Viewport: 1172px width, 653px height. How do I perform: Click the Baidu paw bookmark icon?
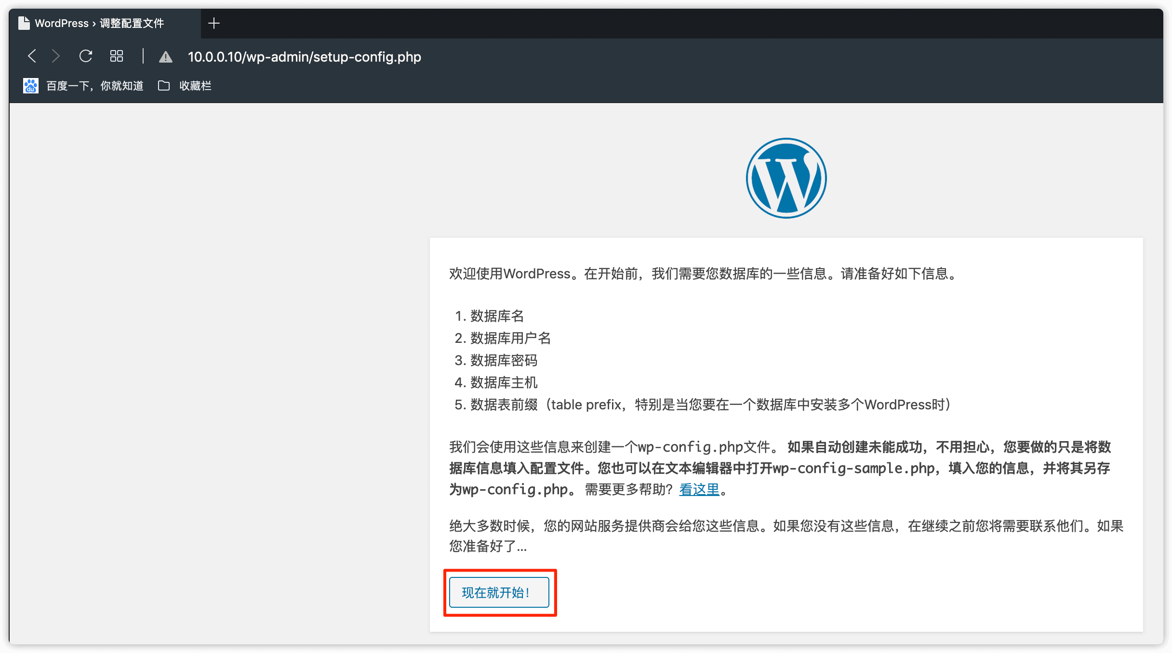[31, 86]
